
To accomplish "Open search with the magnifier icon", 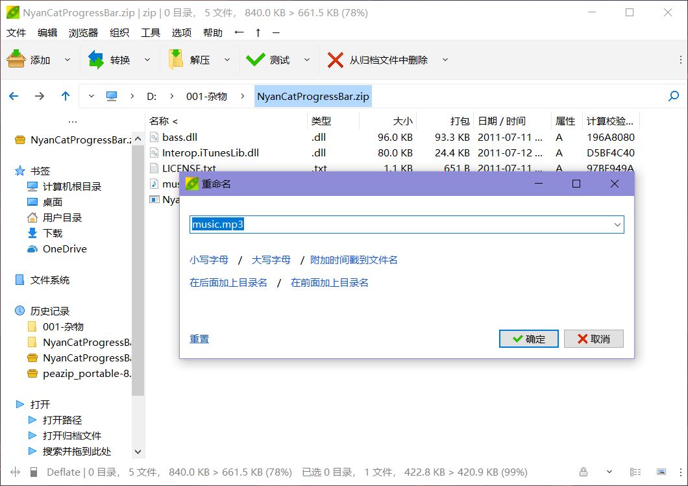I will point(674,96).
